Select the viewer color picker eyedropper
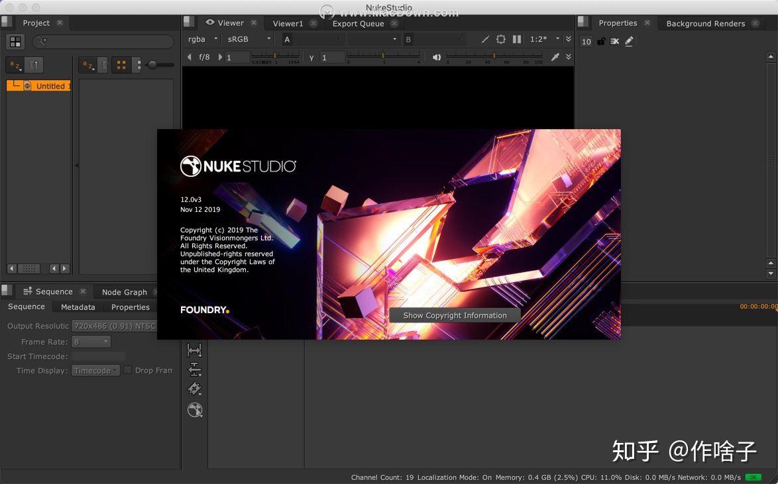 pos(555,57)
